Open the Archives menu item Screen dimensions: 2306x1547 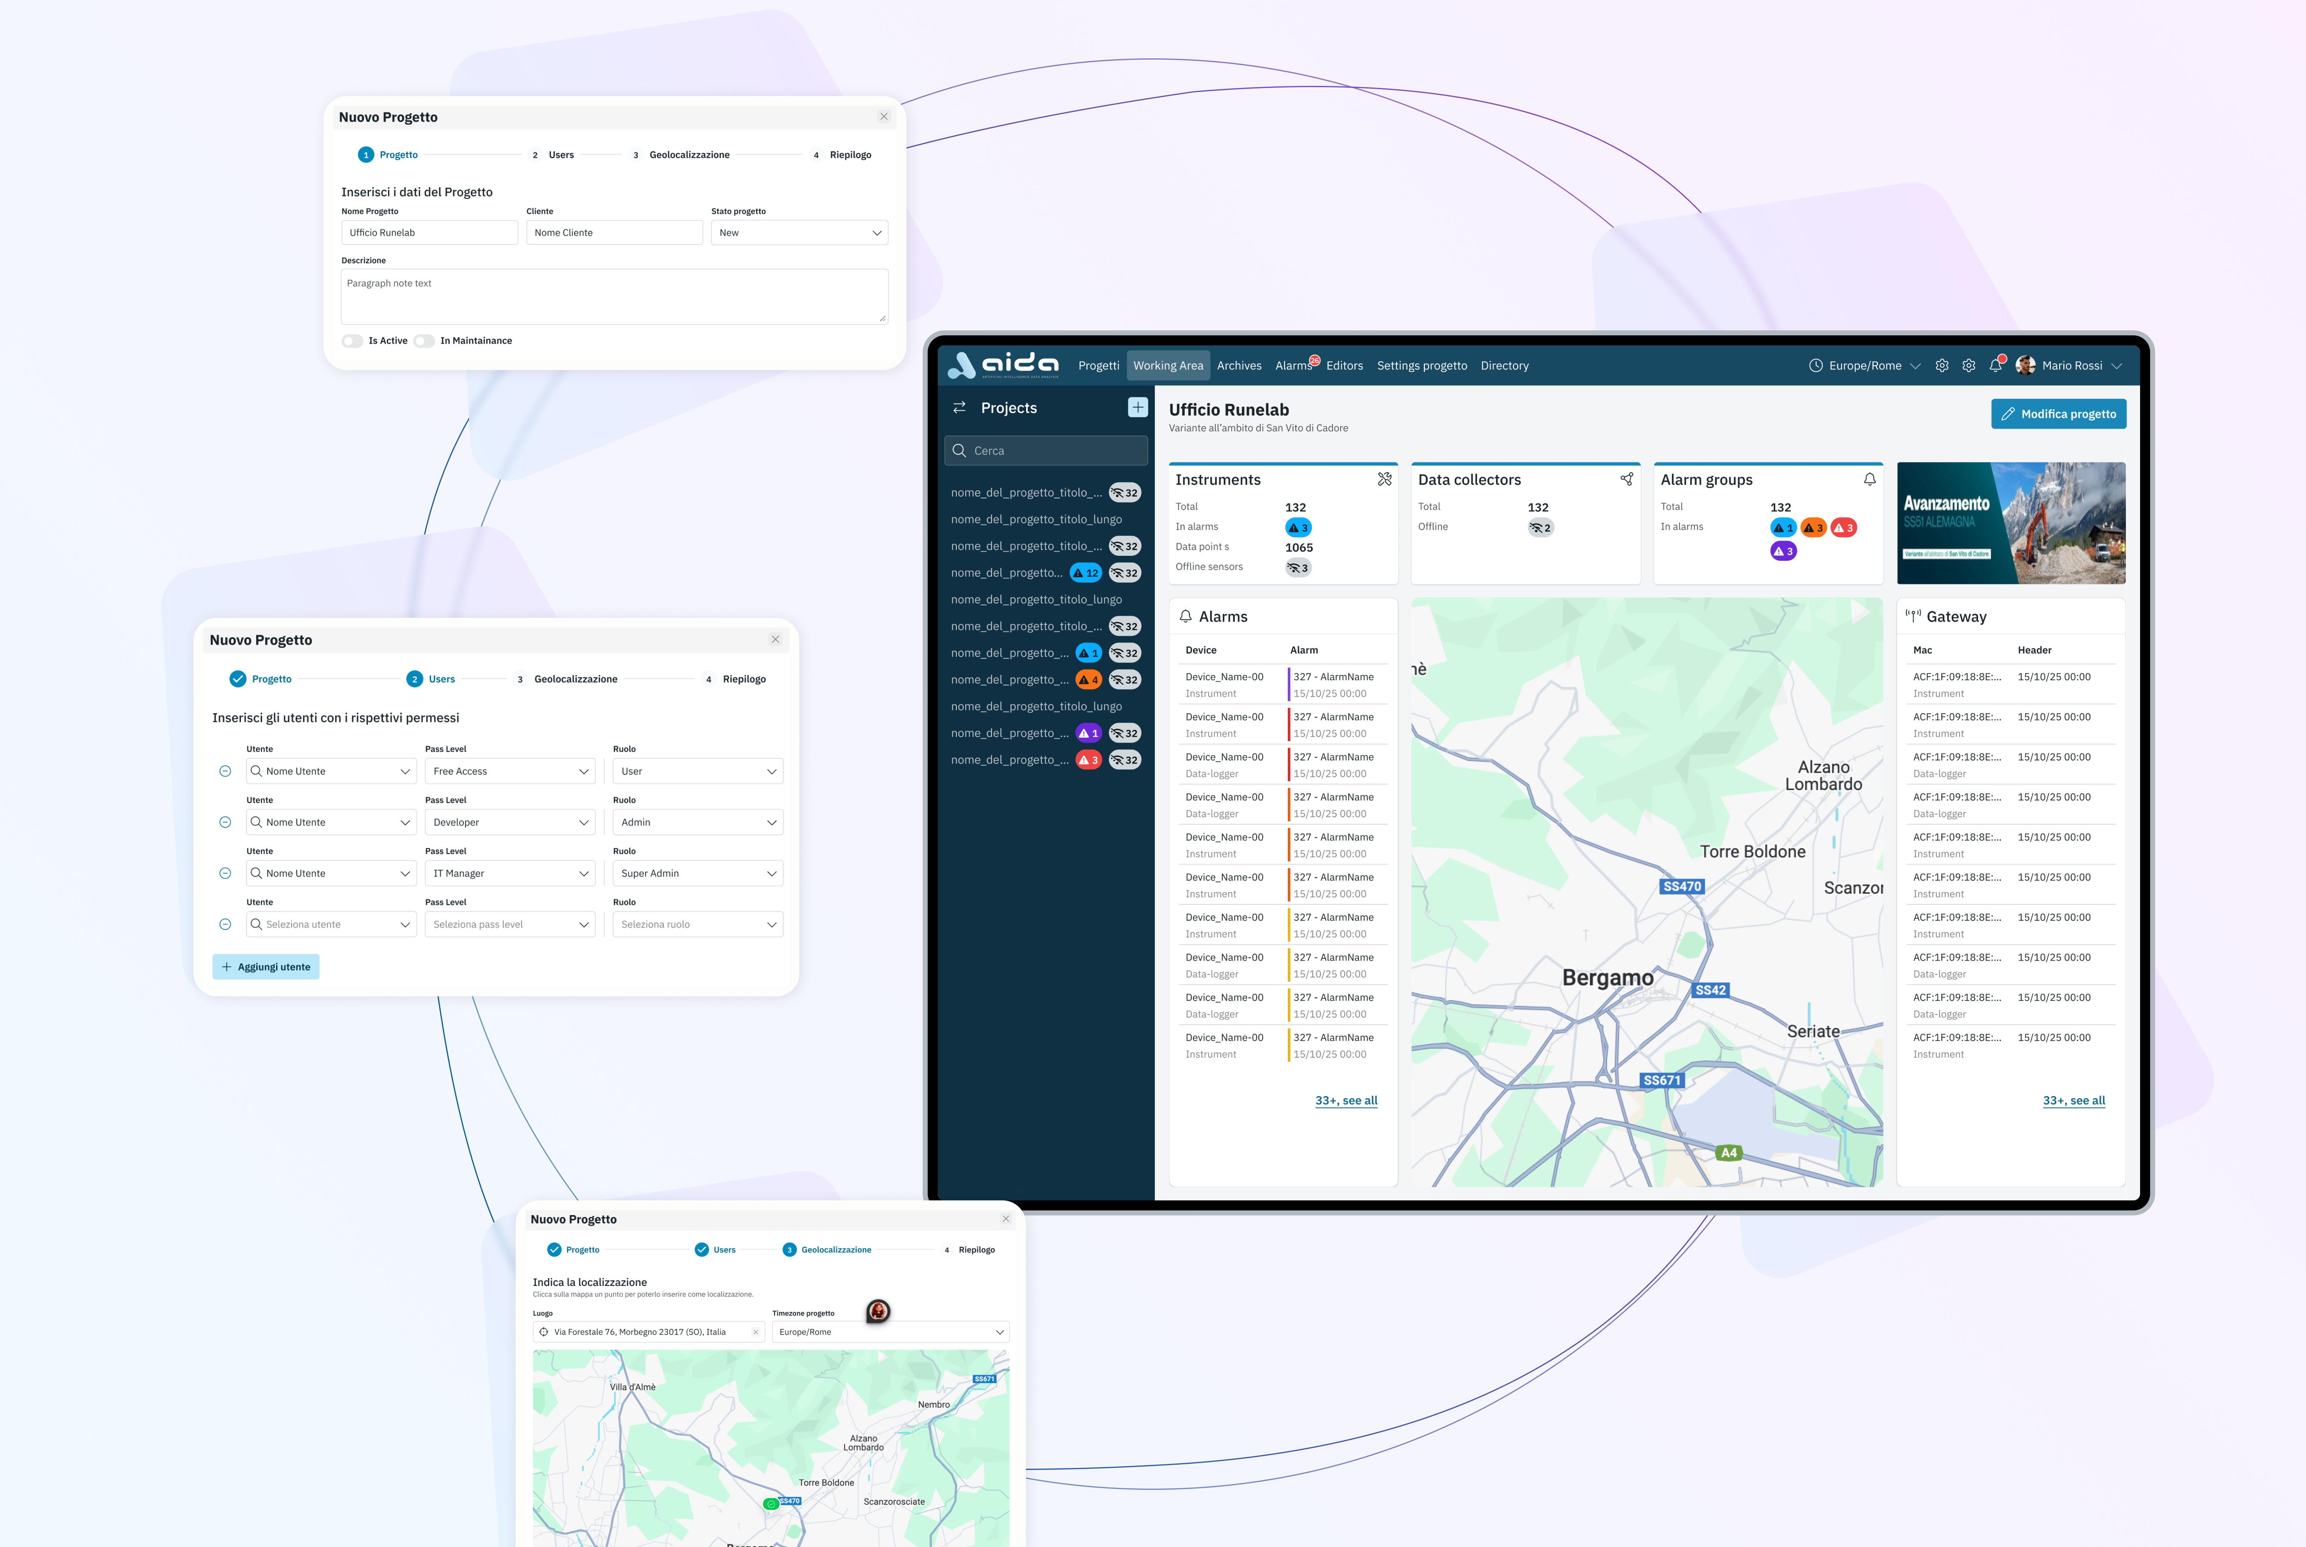pyautogui.click(x=1239, y=366)
